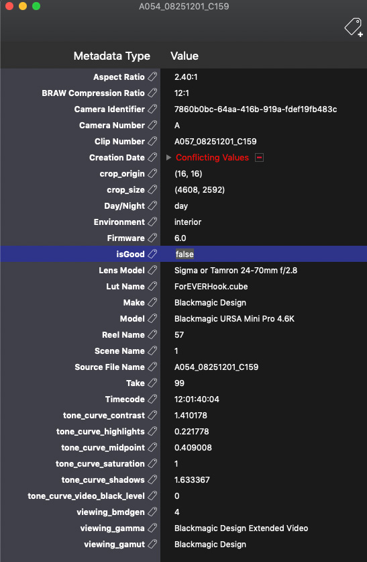Click the Source File Name value A054_08251201_C159
This screenshot has width=367, height=562.
[x=216, y=367]
